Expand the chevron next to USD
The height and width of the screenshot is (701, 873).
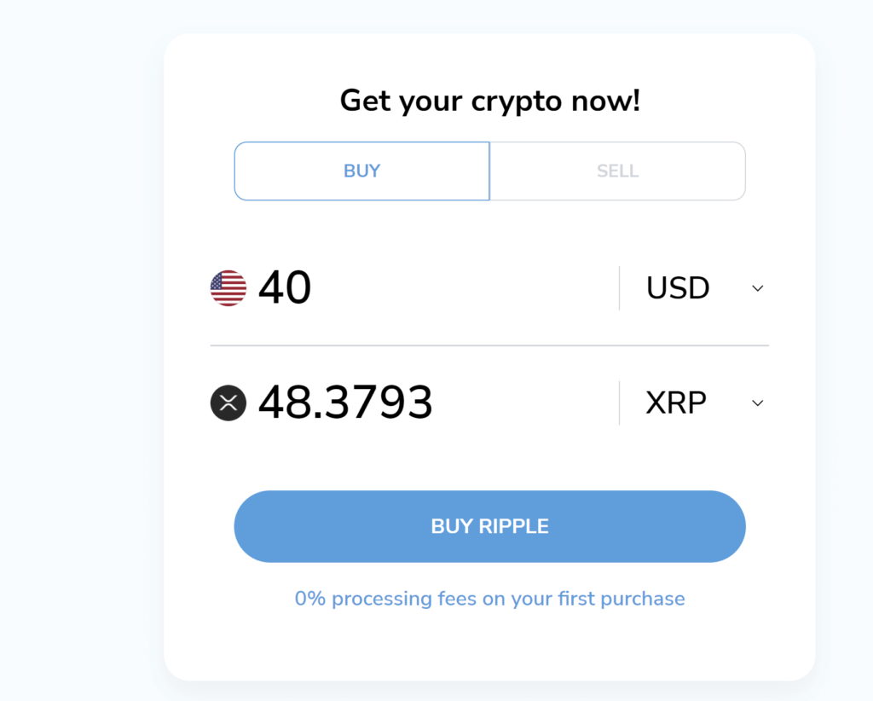tap(757, 289)
